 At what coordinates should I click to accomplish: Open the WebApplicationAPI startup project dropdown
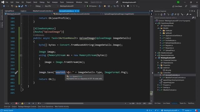72,6
